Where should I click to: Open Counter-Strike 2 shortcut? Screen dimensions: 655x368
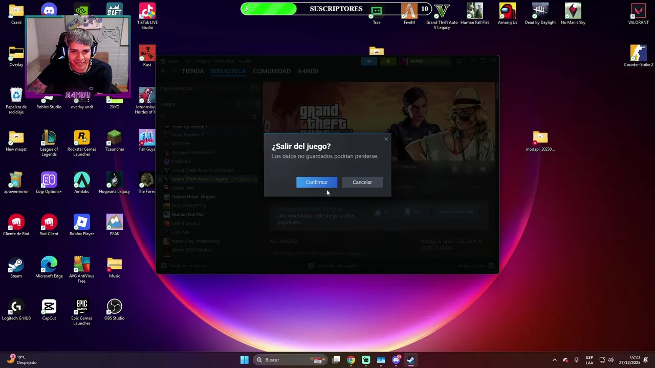[x=639, y=56]
